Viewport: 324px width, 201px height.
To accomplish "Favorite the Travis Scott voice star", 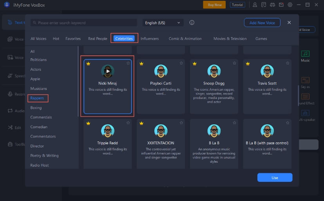I will 288,63.
